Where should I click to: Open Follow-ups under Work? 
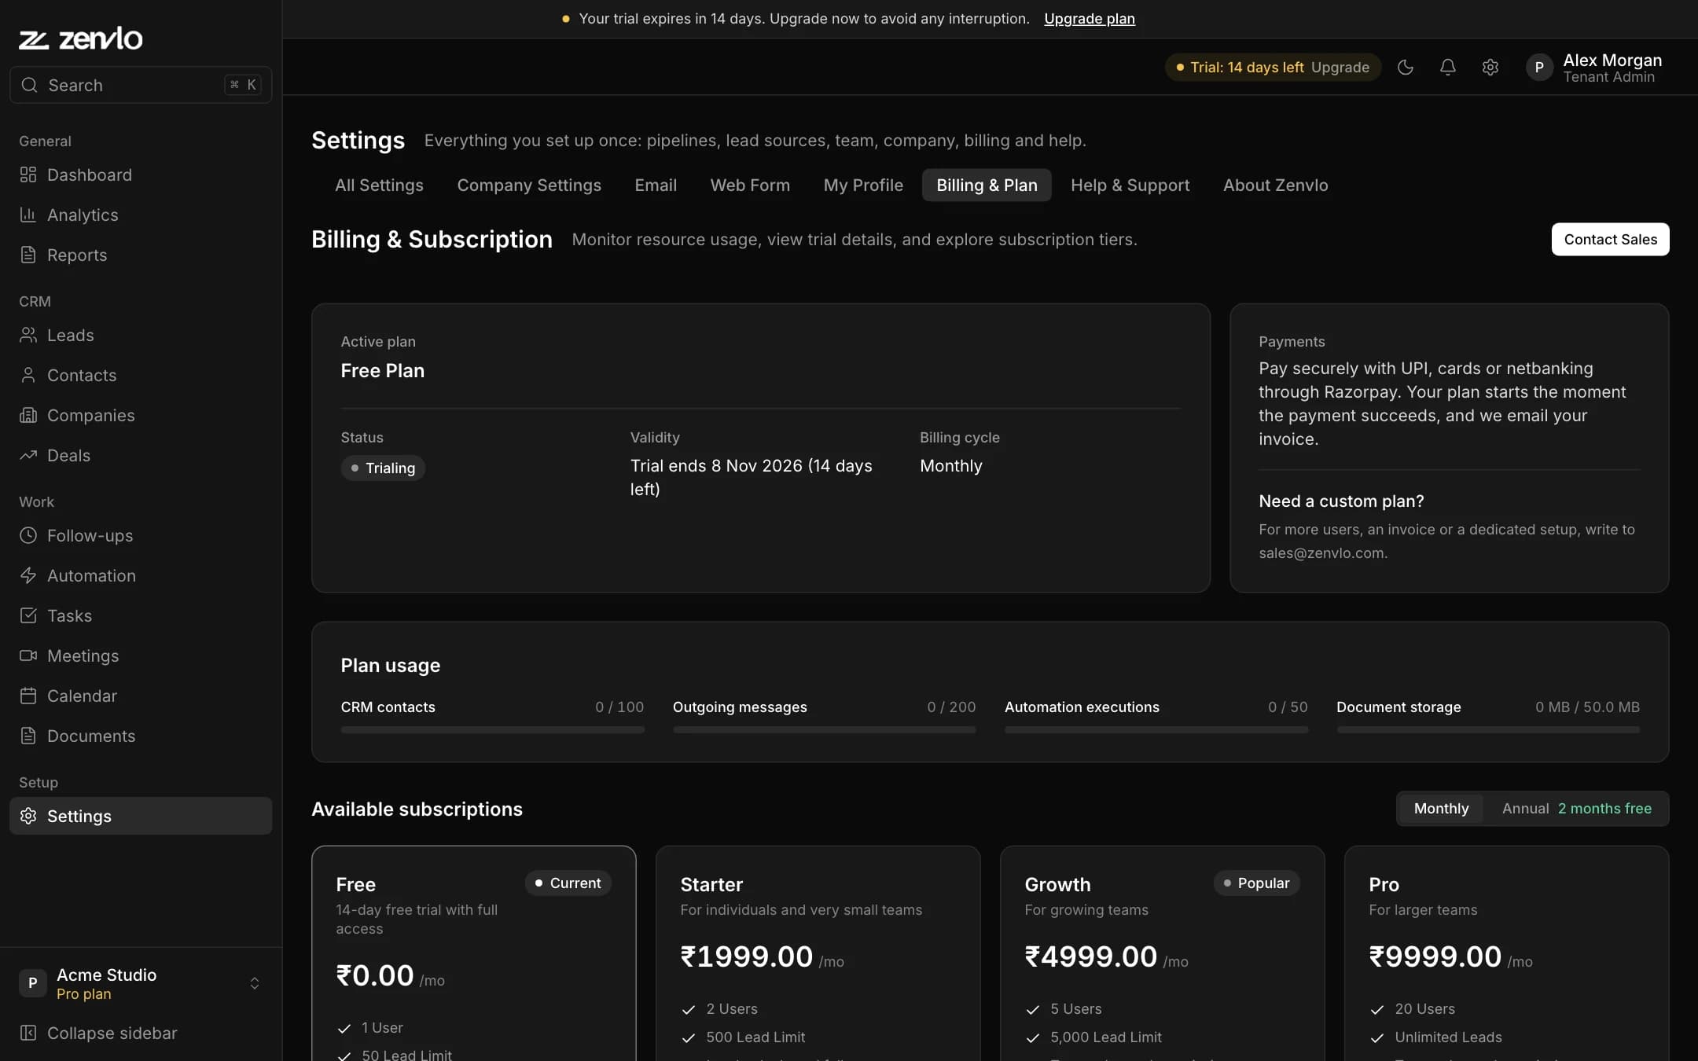coord(141,535)
